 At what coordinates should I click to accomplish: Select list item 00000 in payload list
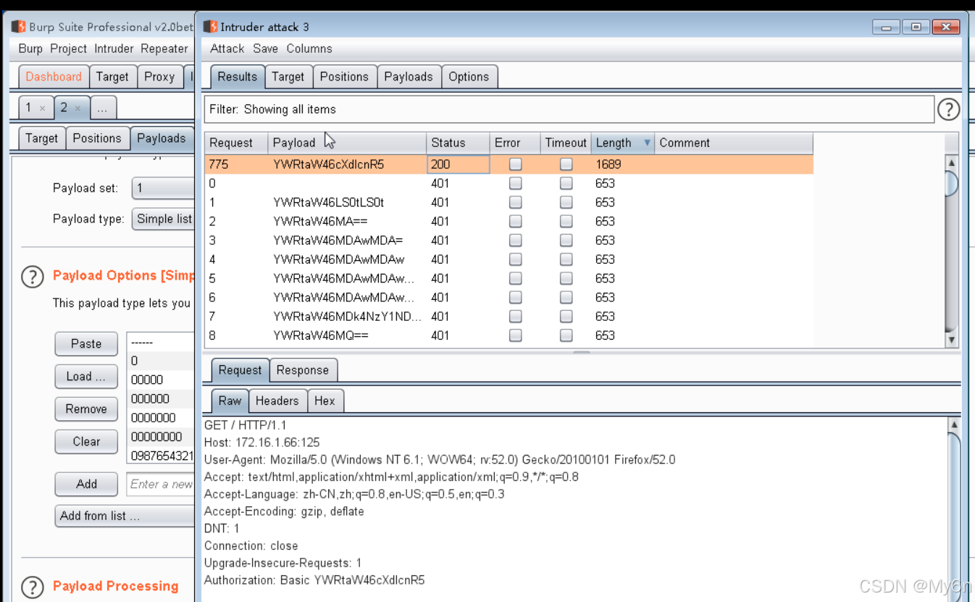(161, 380)
